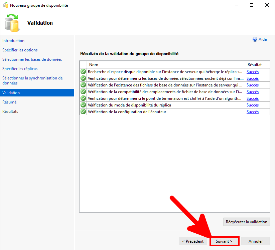Select Sélectionner les bases de données step
The height and width of the screenshot is (250, 275).
[32, 59]
